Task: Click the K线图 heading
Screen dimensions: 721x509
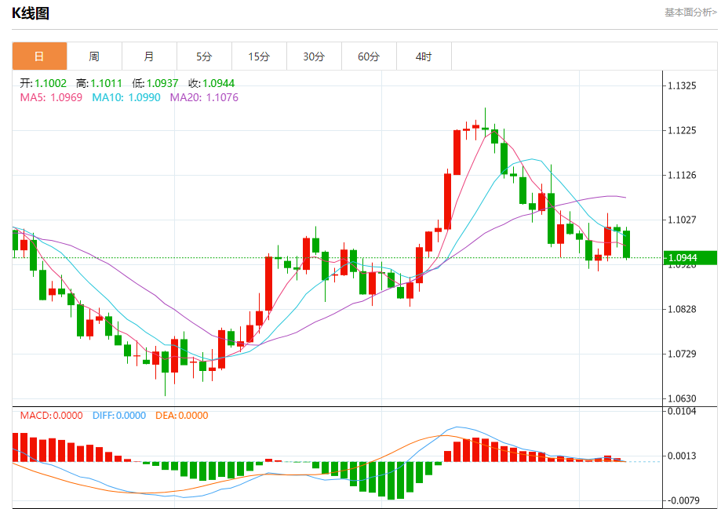Action: coord(31,13)
